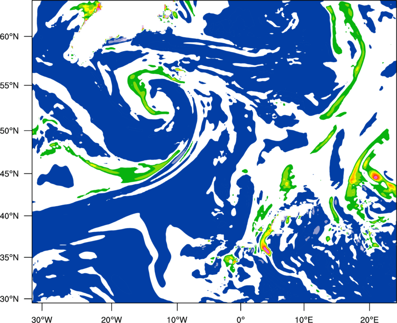Click the 20°W longitude label

pos(111,320)
